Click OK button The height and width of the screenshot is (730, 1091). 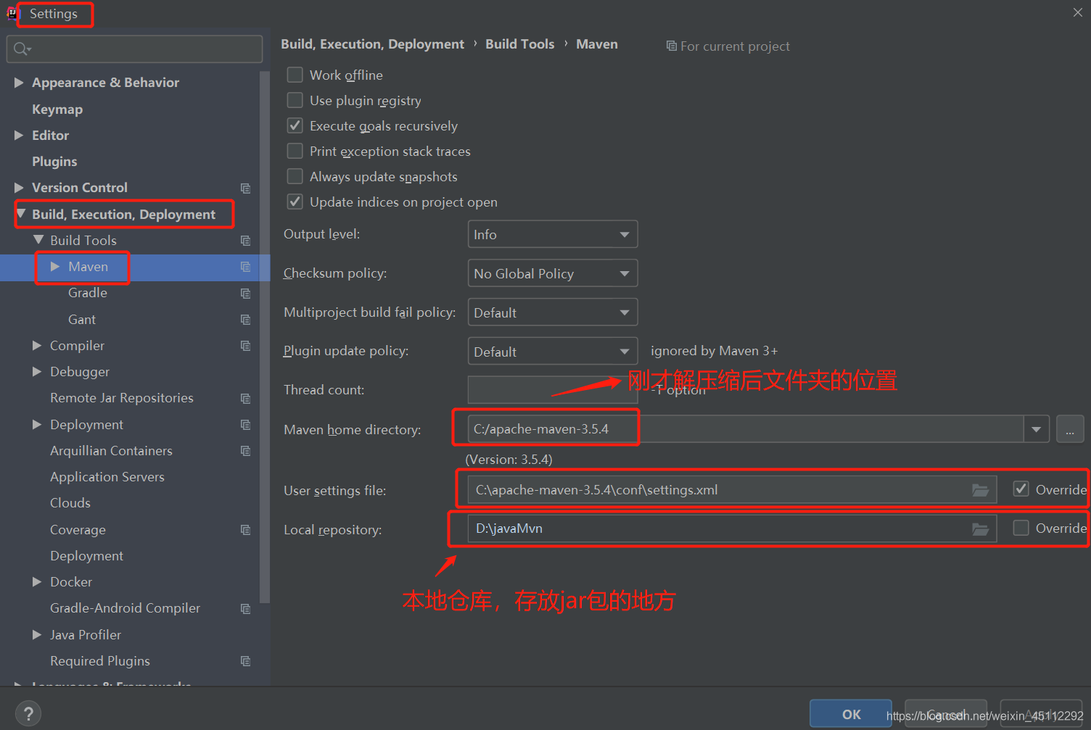point(851,714)
